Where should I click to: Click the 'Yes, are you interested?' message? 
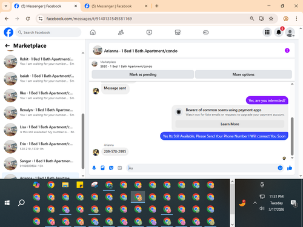tap(267, 100)
